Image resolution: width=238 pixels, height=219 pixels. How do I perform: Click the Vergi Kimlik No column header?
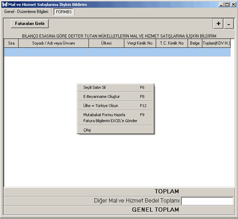140,43
